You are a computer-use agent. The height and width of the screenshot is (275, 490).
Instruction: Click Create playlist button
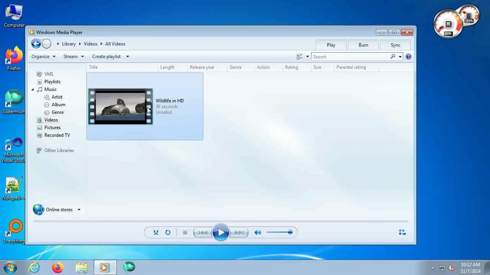tap(106, 57)
